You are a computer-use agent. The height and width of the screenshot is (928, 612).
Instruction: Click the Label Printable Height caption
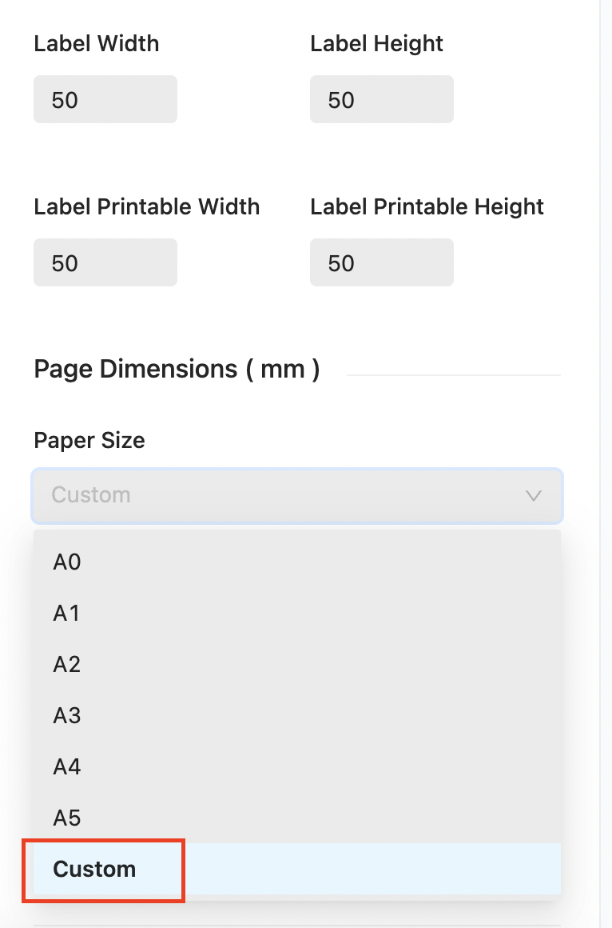tap(427, 206)
